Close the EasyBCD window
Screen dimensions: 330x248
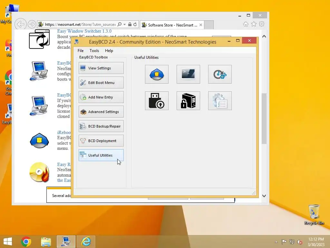click(249, 40)
